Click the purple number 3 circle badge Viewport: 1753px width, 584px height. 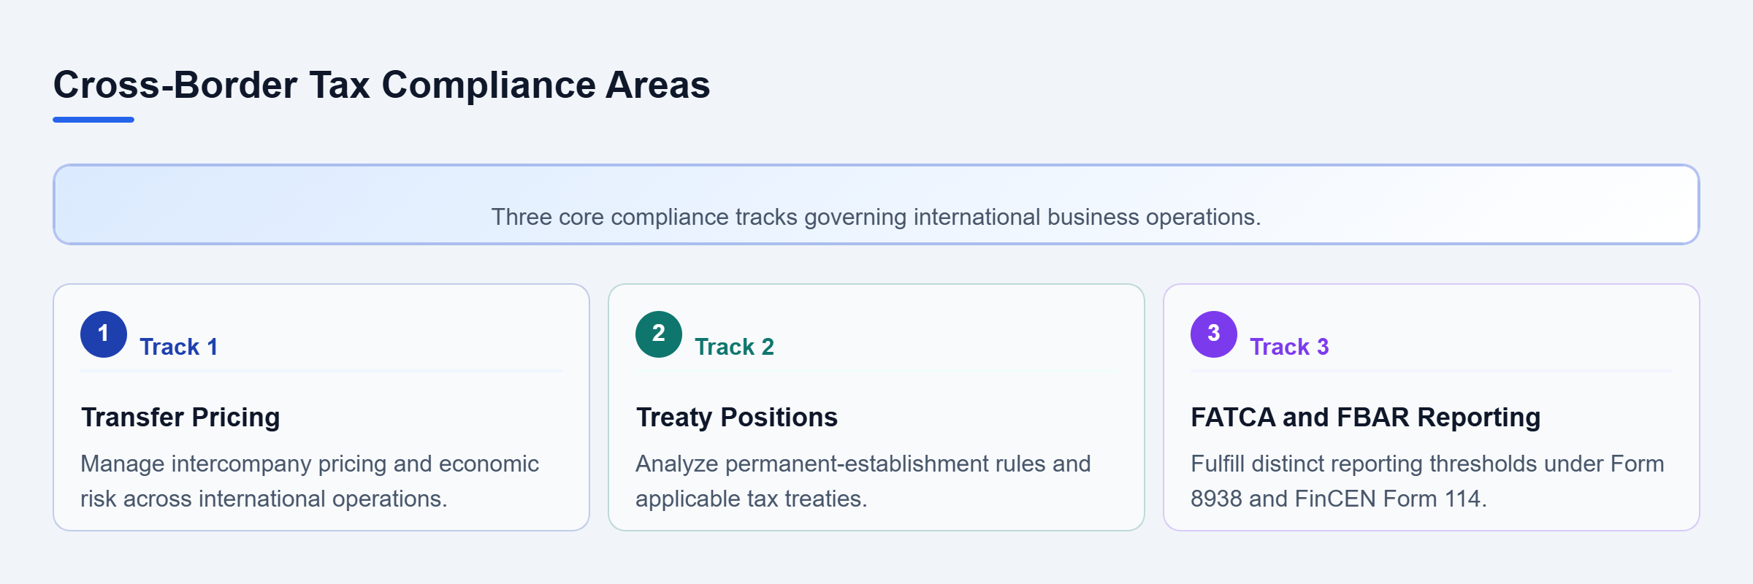[x=1214, y=334]
